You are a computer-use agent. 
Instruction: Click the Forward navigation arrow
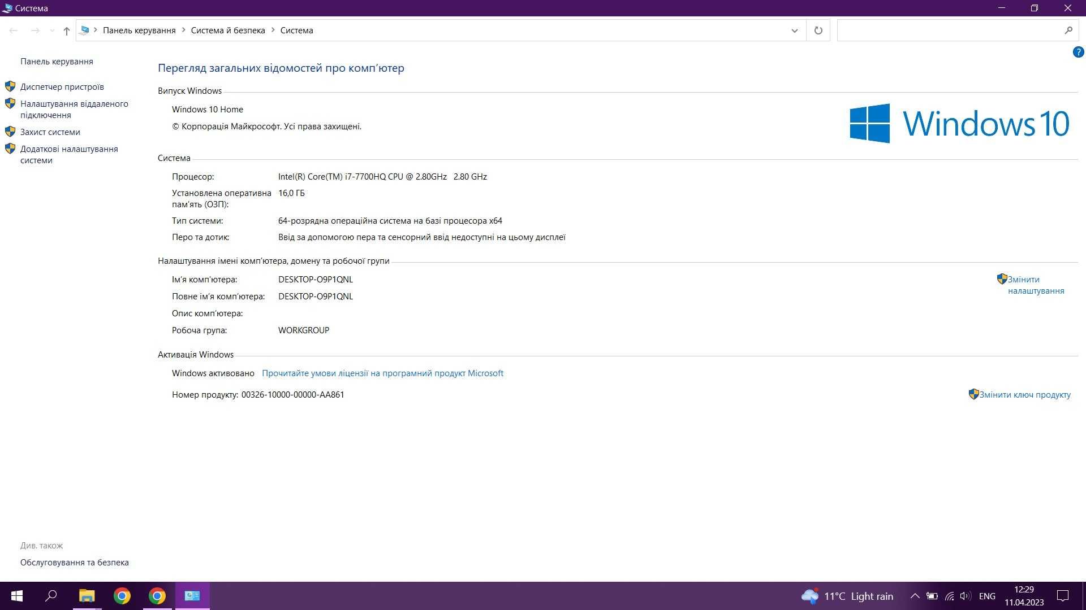[x=35, y=30]
